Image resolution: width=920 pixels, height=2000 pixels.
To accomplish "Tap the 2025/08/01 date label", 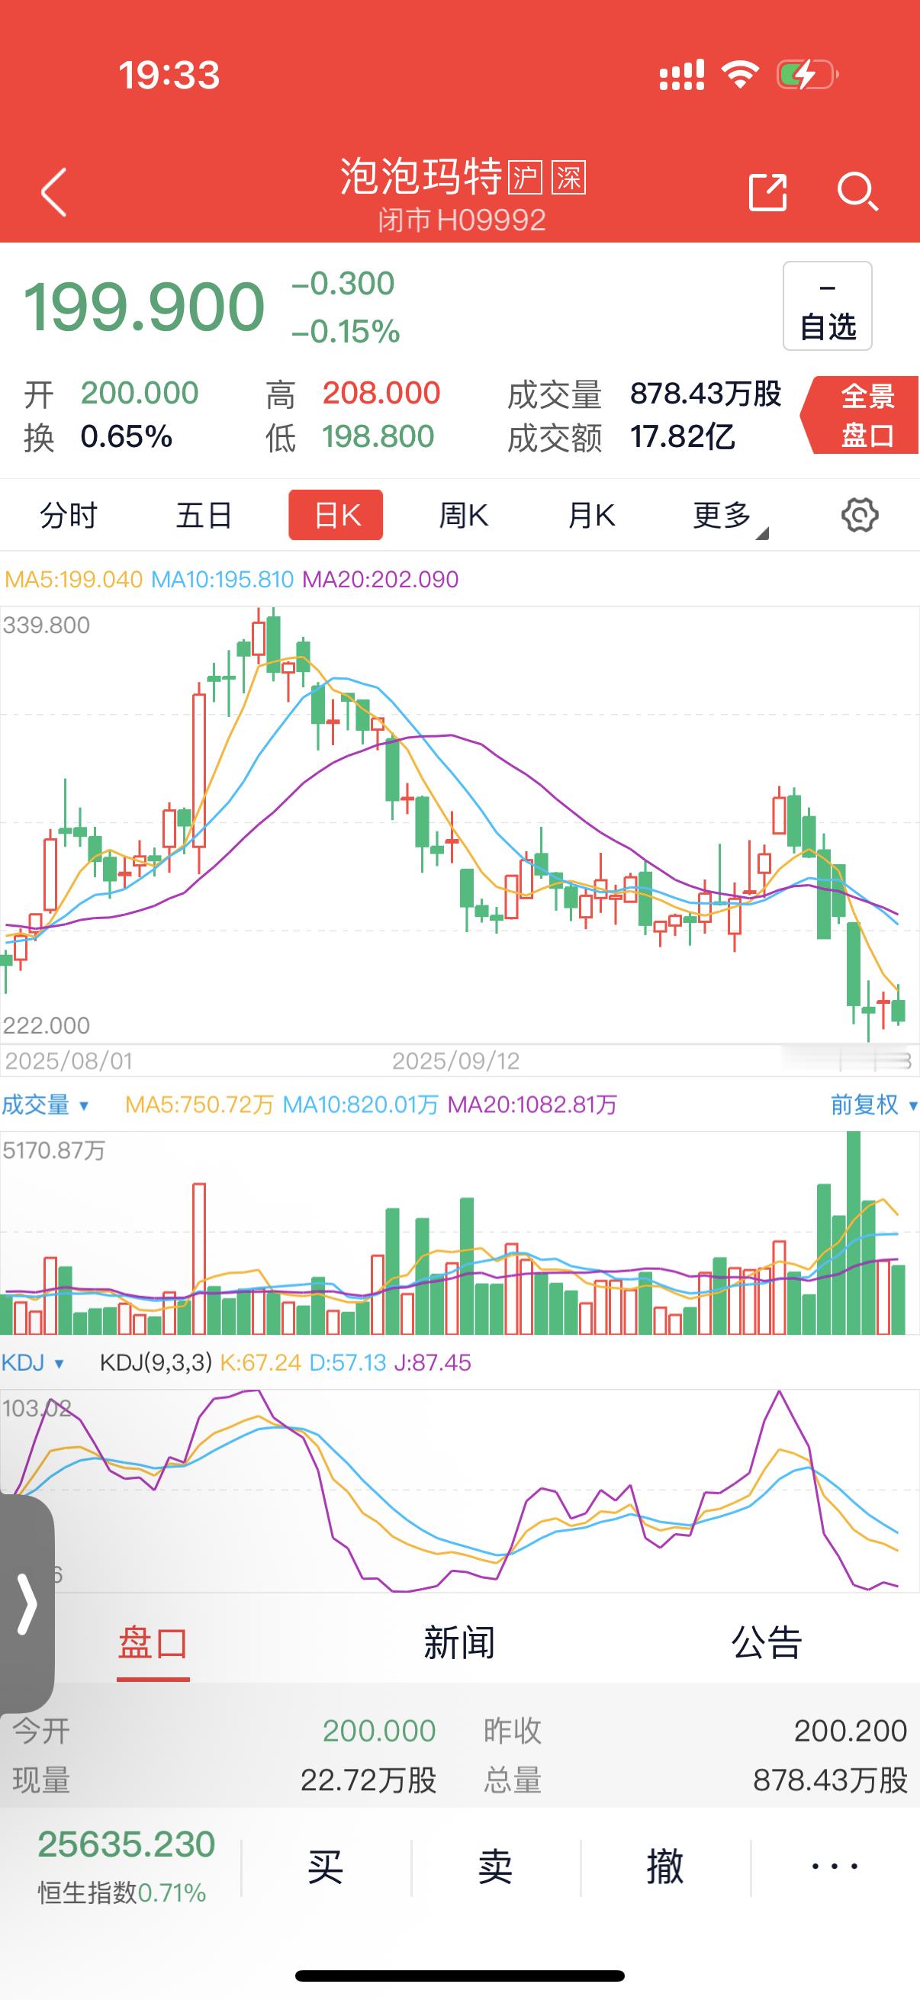I will pos(69,1061).
